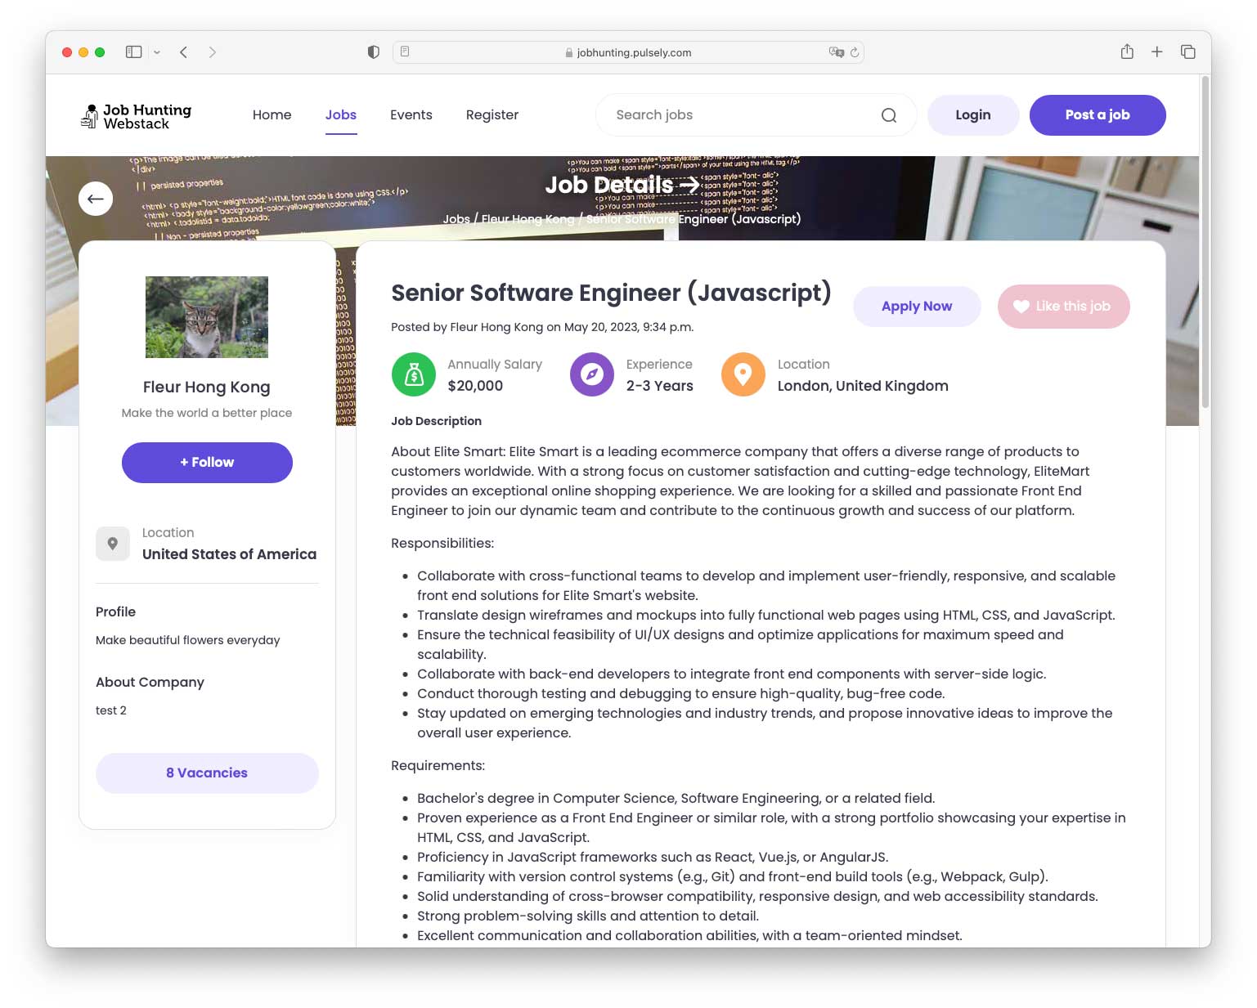Click the magnifier search icon
Image resolution: width=1257 pixels, height=1008 pixels.
[888, 115]
